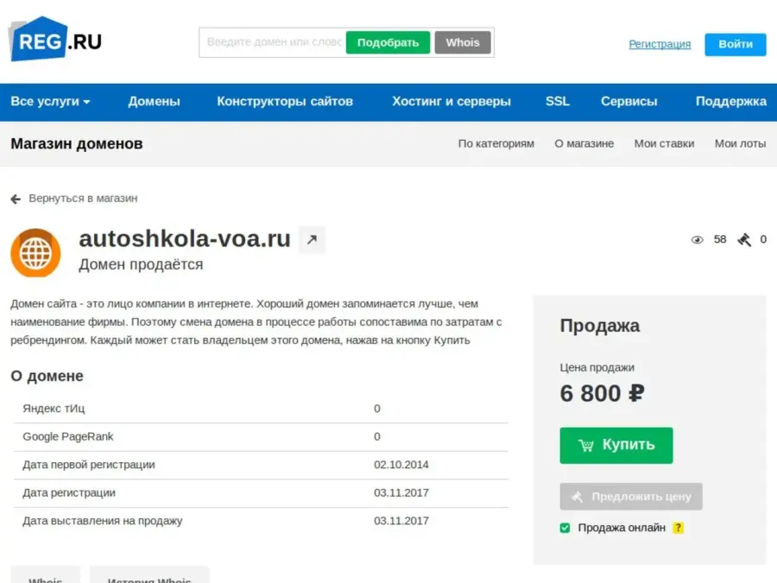777x583 pixels.
Task: Click the orange globe domain icon
Action: [35, 253]
